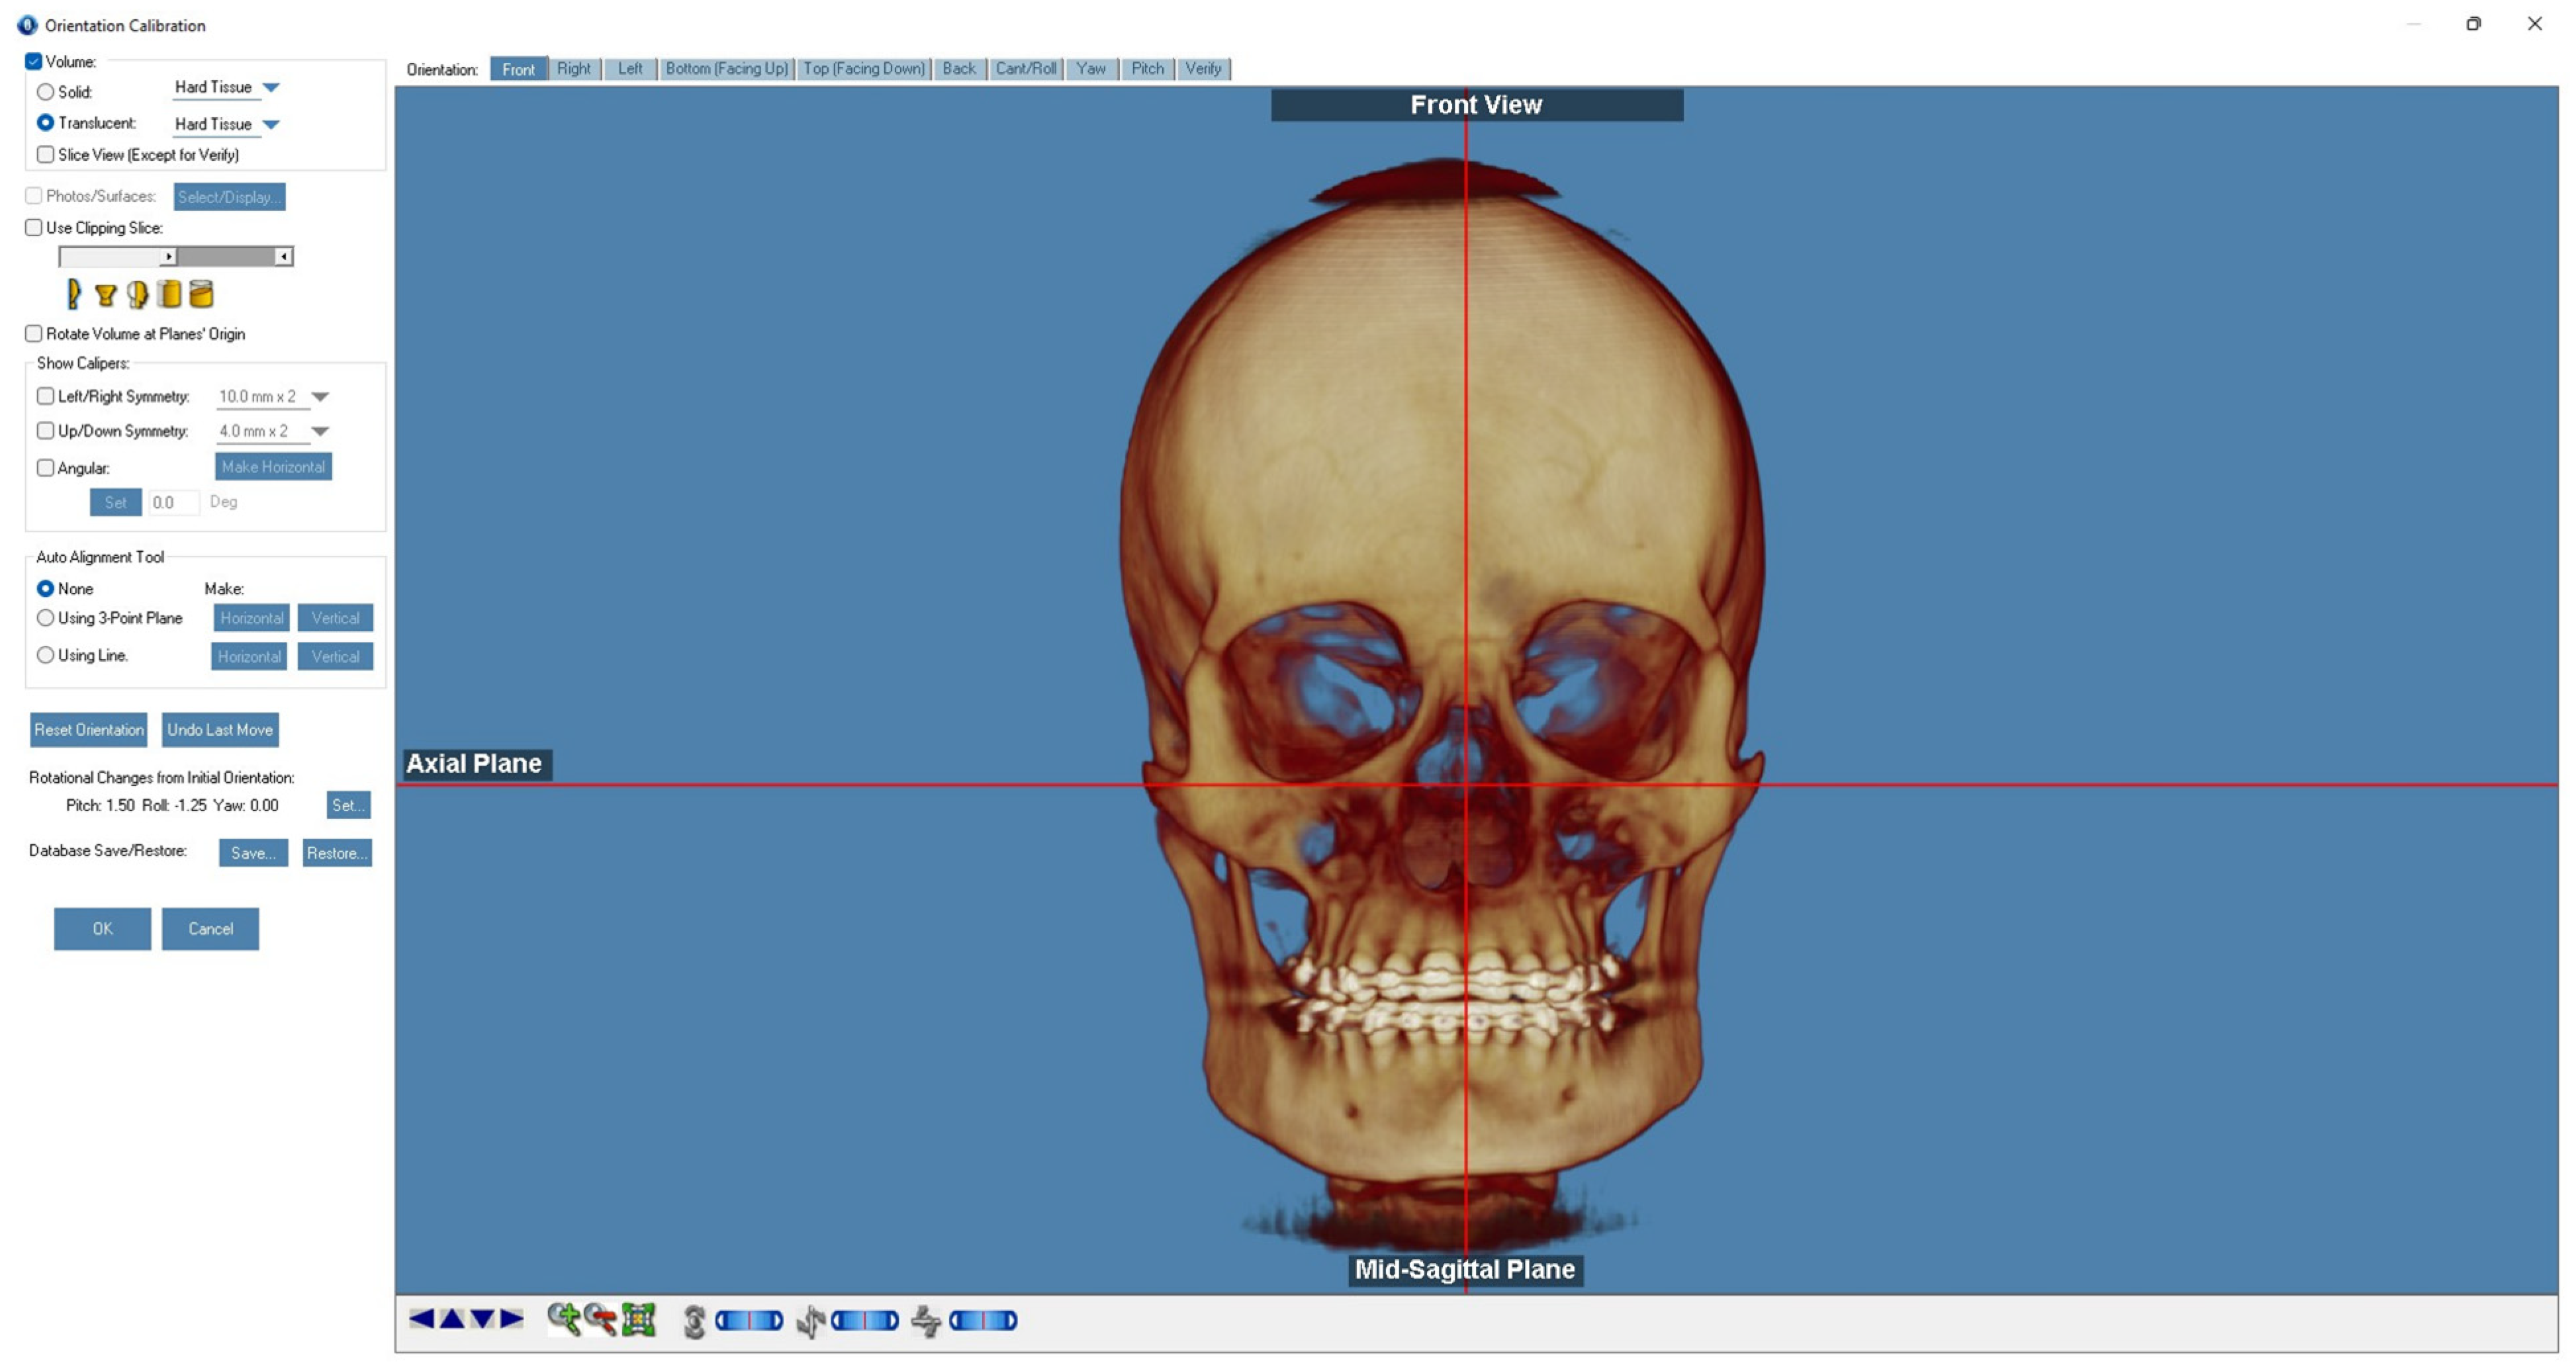This screenshot has height=1369, width=2576.
Task: Select the half-head clipping icon
Action: (137, 294)
